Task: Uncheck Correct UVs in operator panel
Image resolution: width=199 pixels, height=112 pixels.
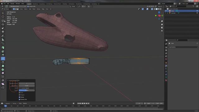Action: pyautogui.click(x=19, y=100)
